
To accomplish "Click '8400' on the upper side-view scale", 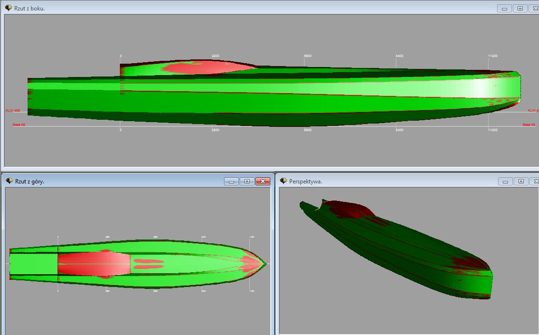I will point(400,56).
